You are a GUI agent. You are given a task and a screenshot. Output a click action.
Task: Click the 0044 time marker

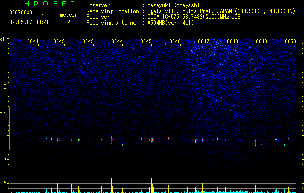click(x=117, y=41)
